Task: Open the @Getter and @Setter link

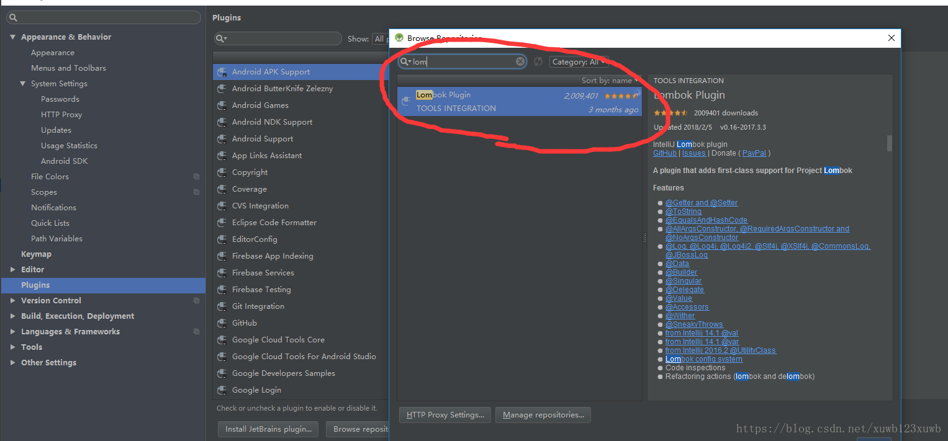Action: click(x=702, y=203)
